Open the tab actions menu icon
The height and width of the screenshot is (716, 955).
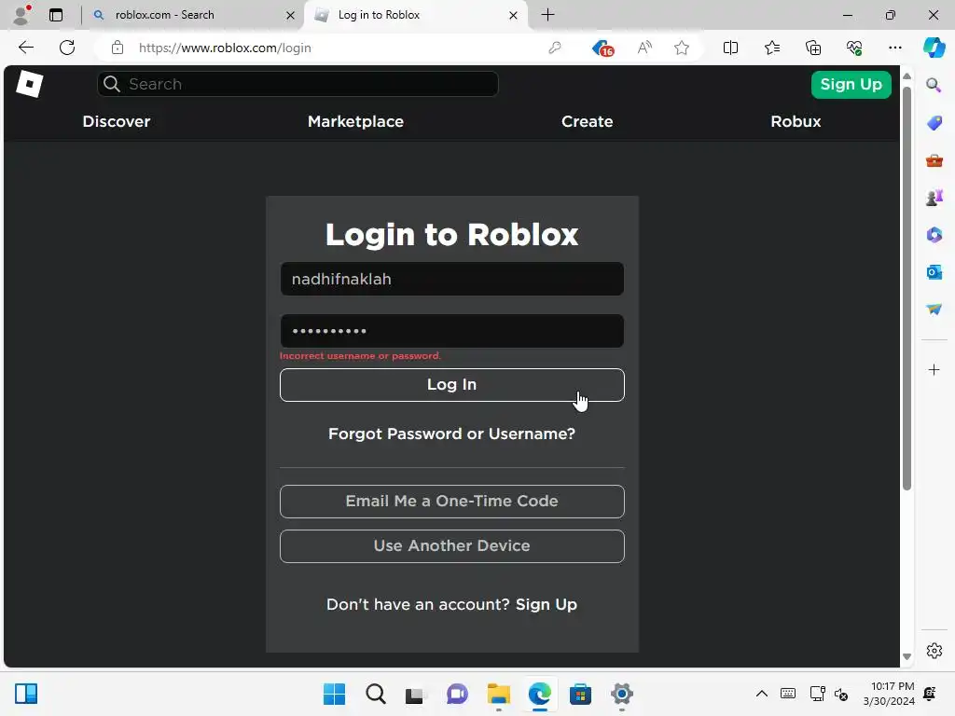point(56,15)
